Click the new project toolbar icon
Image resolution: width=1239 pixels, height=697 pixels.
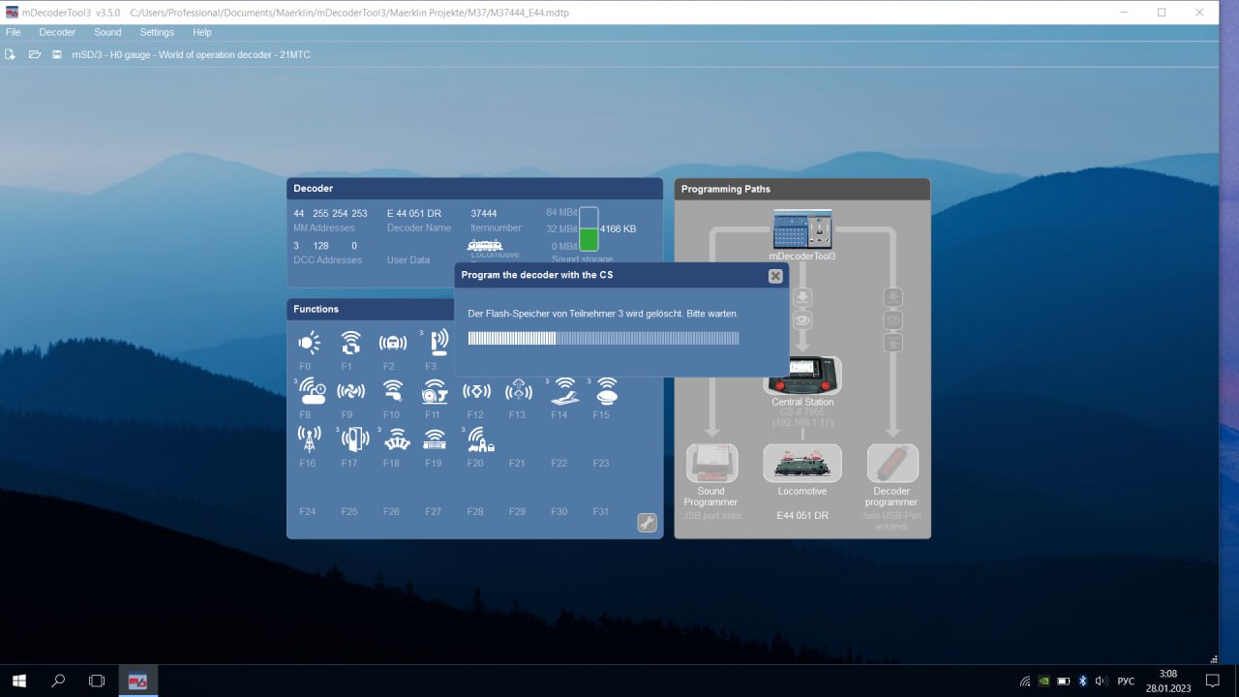click(x=11, y=55)
